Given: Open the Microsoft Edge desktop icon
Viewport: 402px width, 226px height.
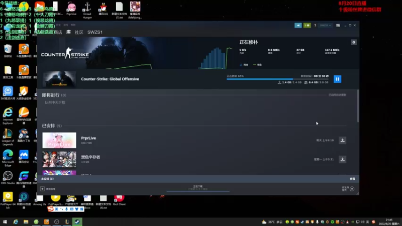Looking at the screenshot, I should (8, 158).
